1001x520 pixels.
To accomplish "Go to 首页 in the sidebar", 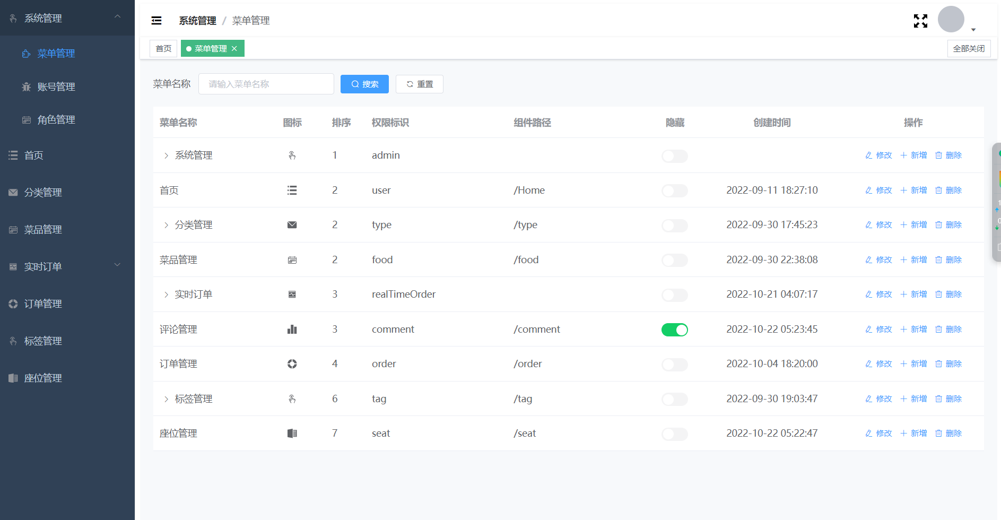I will [67, 155].
